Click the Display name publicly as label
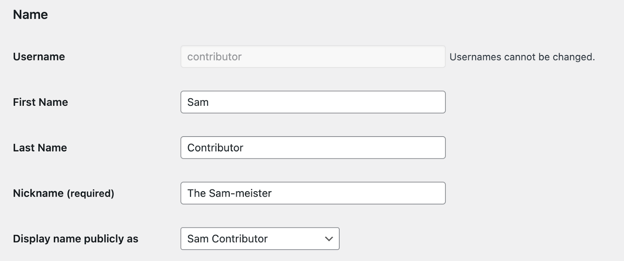624x261 pixels. (x=76, y=239)
